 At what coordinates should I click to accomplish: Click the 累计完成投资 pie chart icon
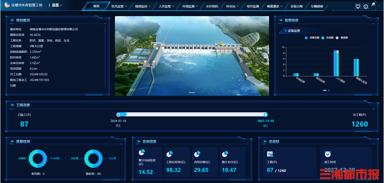click(x=142, y=152)
